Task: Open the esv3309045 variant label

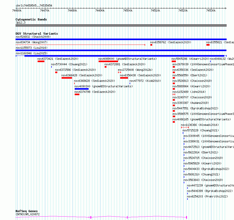Action: coord(209,136)
